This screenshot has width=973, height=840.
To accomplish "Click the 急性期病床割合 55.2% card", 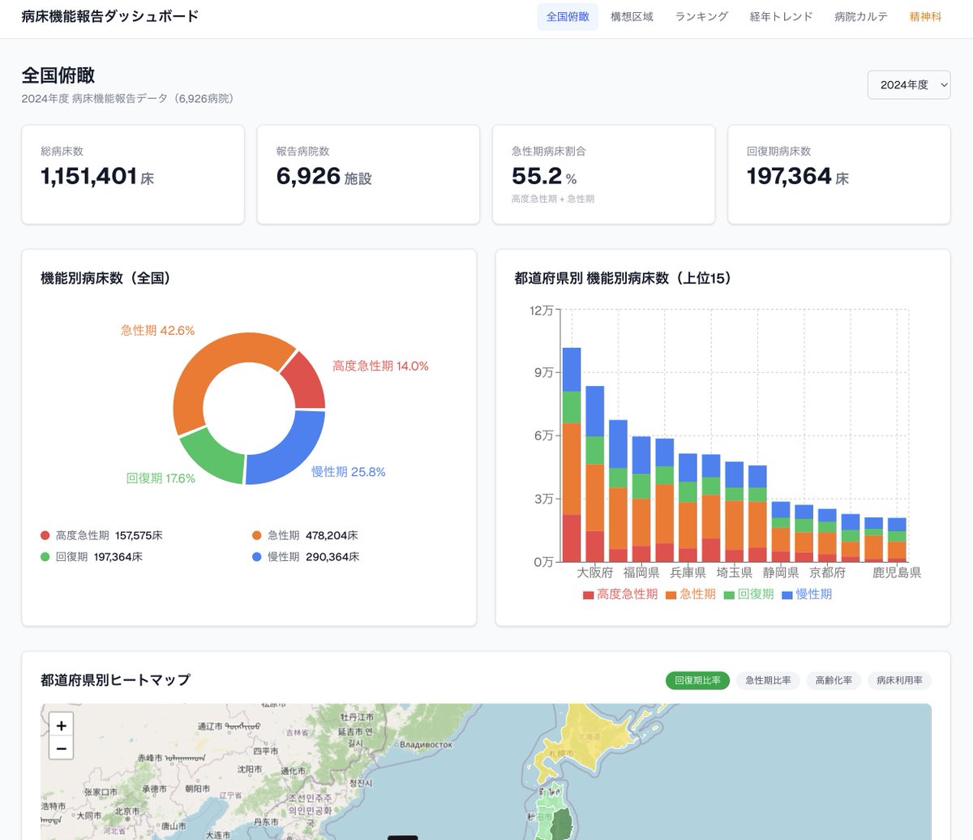I will pyautogui.click(x=603, y=174).
